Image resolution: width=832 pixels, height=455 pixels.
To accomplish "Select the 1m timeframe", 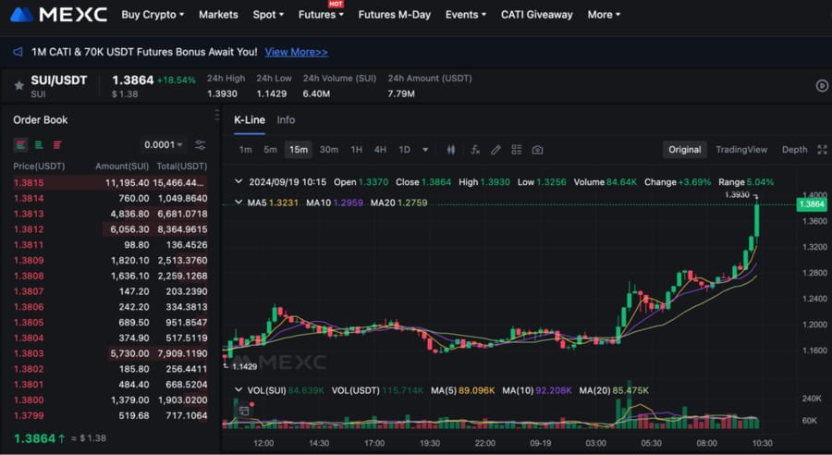I will [245, 150].
